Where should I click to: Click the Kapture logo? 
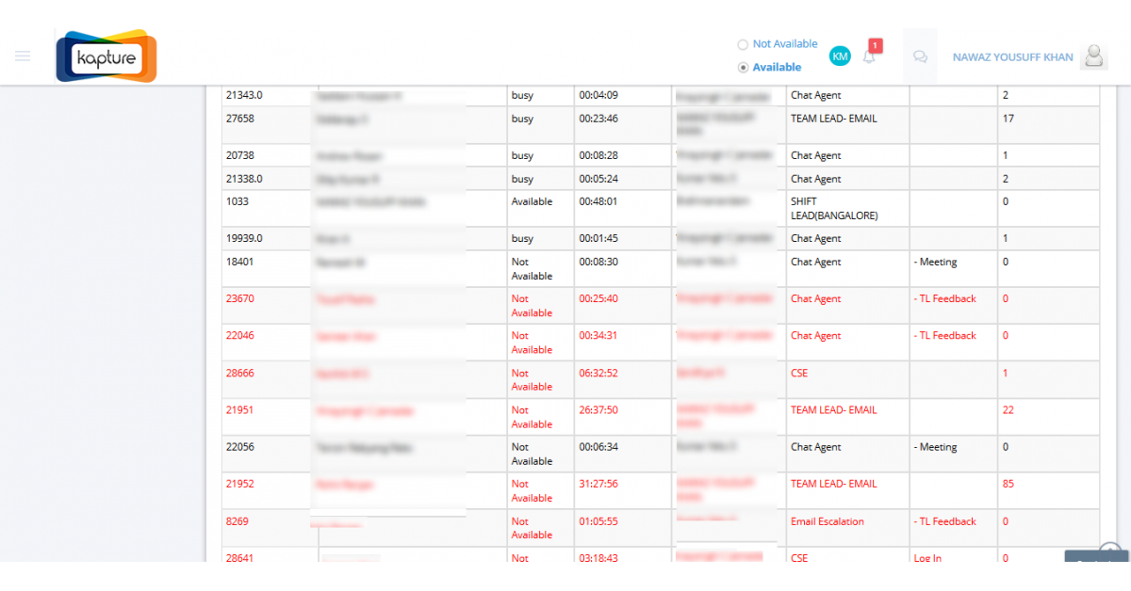pyautogui.click(x=106, y=56)
